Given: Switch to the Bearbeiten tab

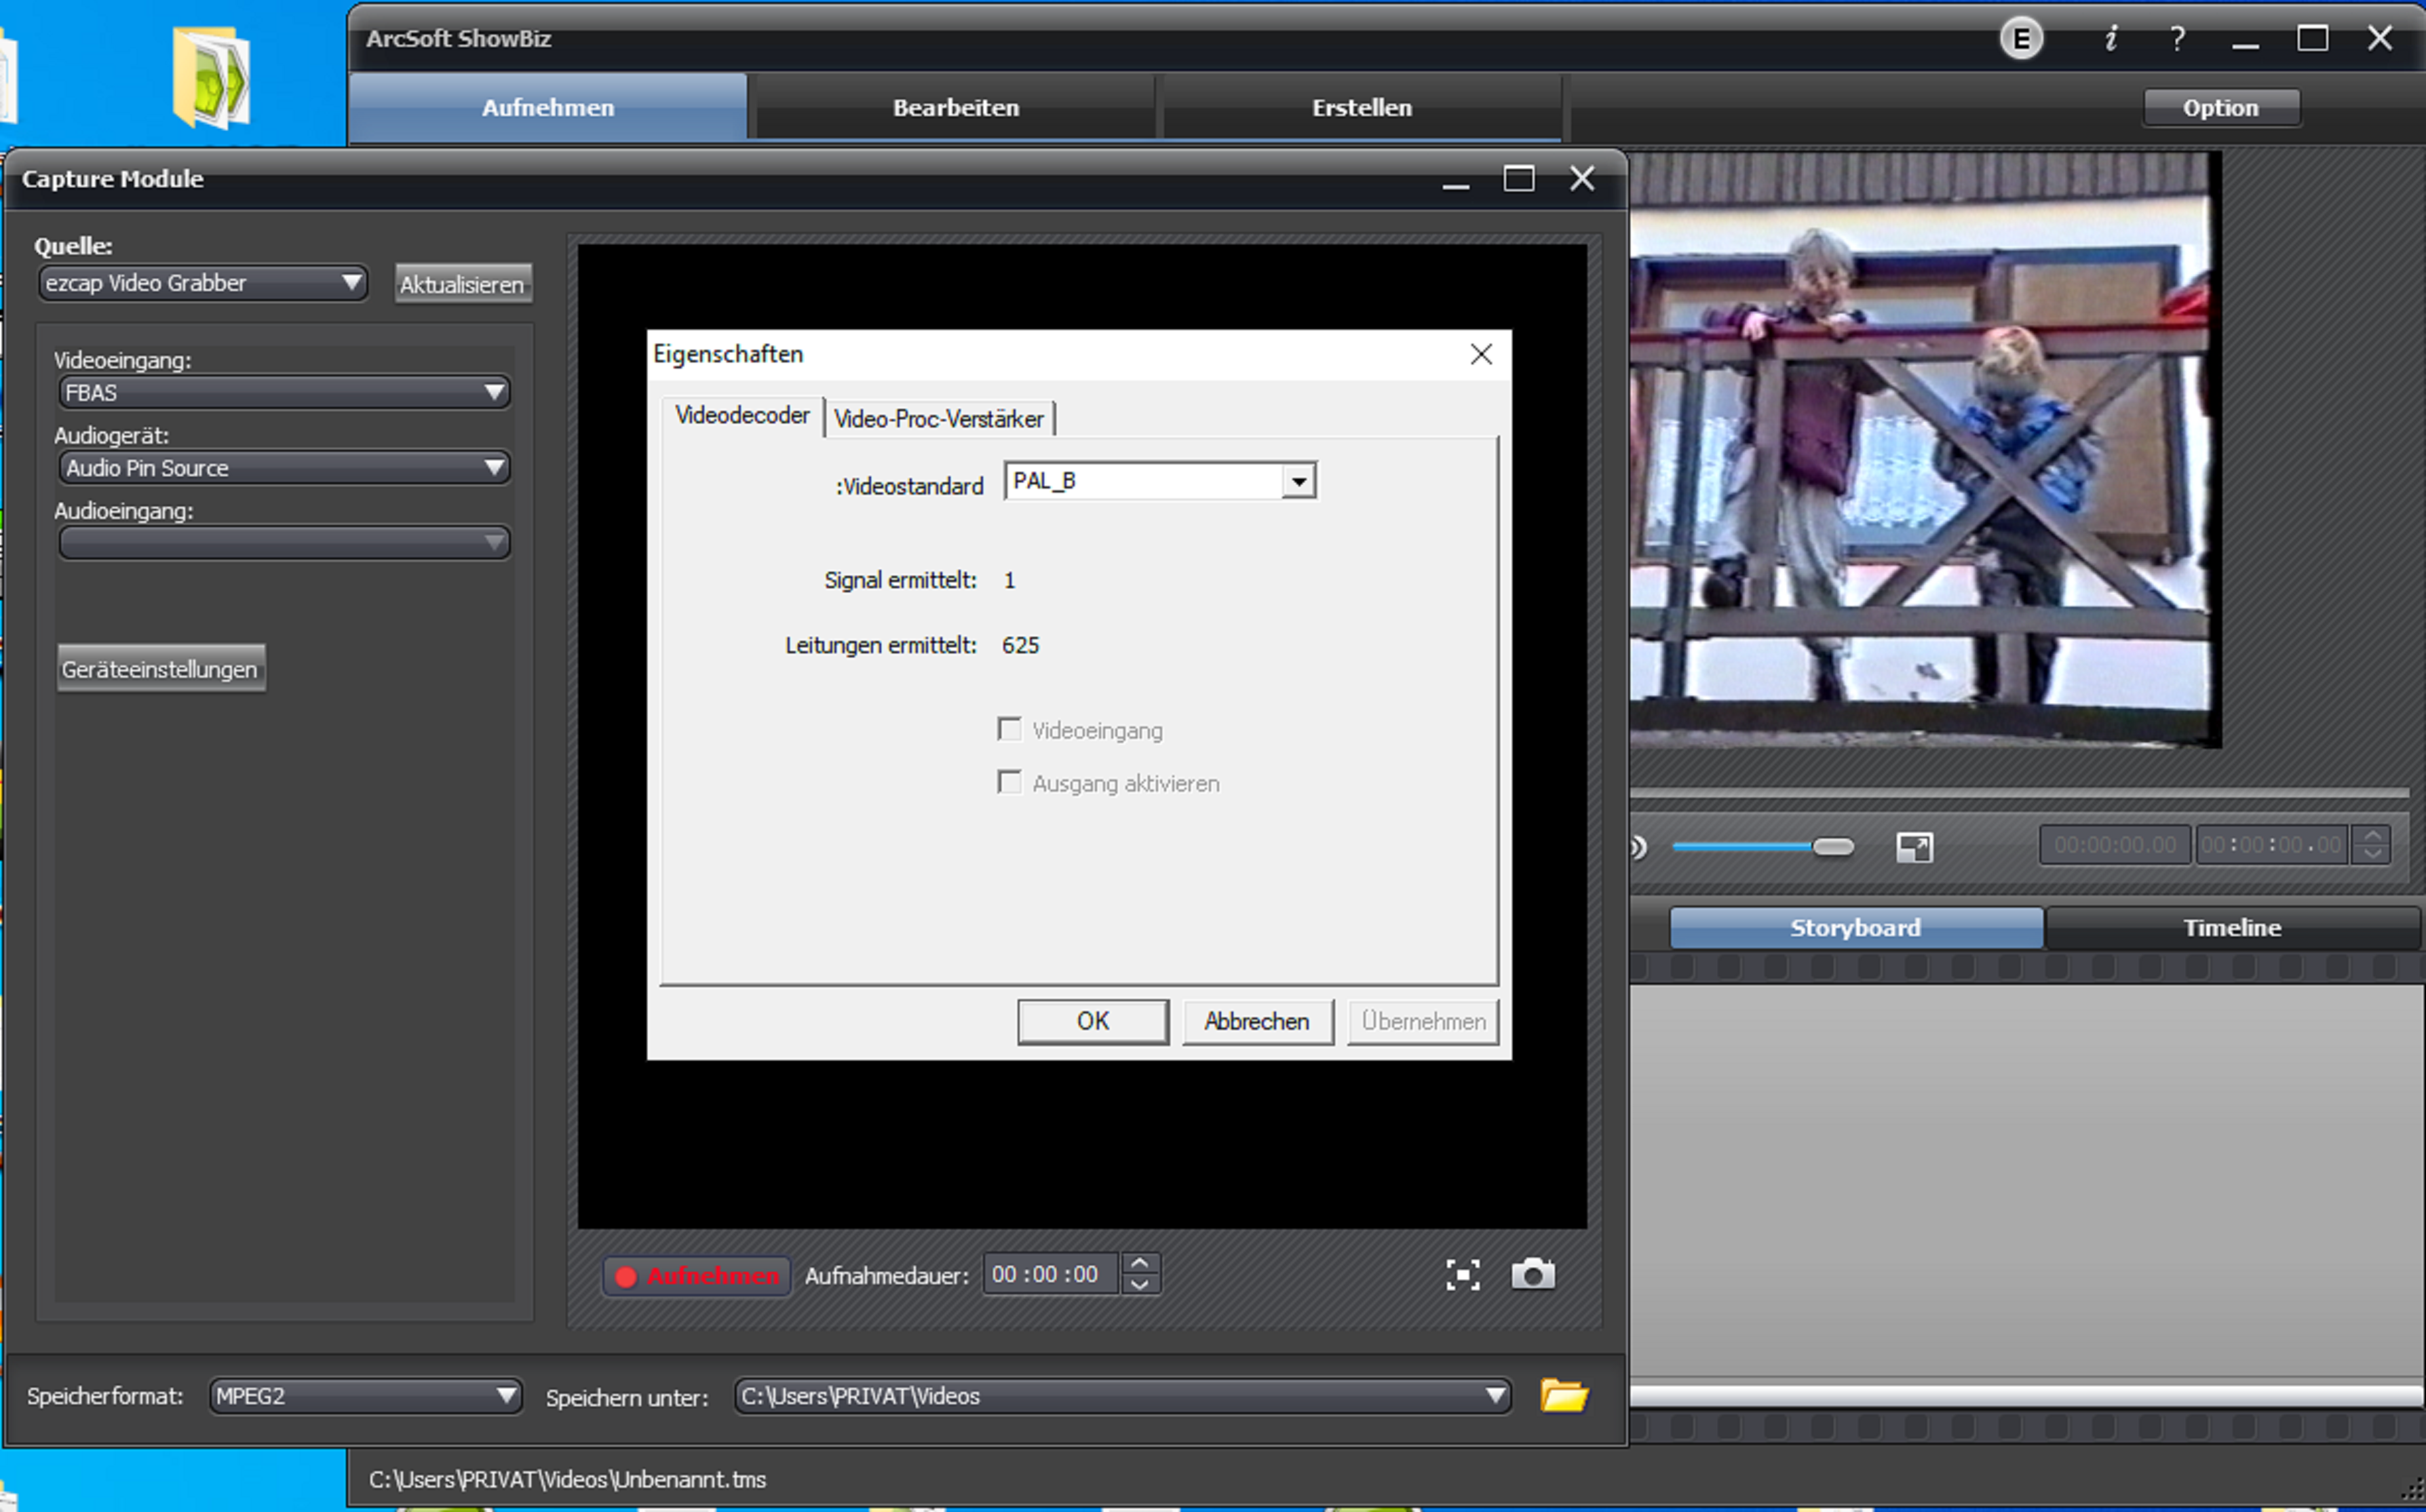Looking at the screenshot, I should [955, 107].
